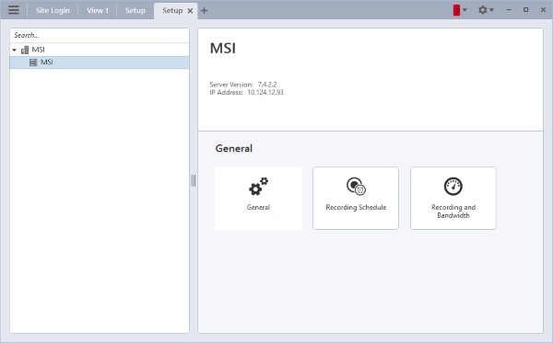Open the hamburger main menu
The image size is (553, 343).
pyautogui.click(x=14, y=10)
